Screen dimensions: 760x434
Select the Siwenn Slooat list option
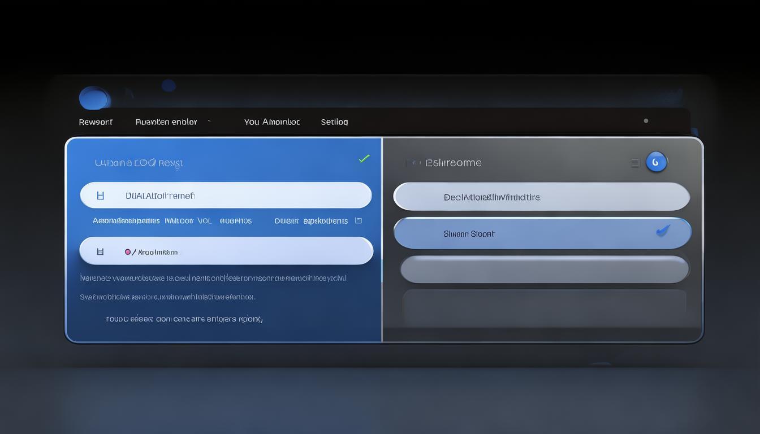tap(469, 233)
